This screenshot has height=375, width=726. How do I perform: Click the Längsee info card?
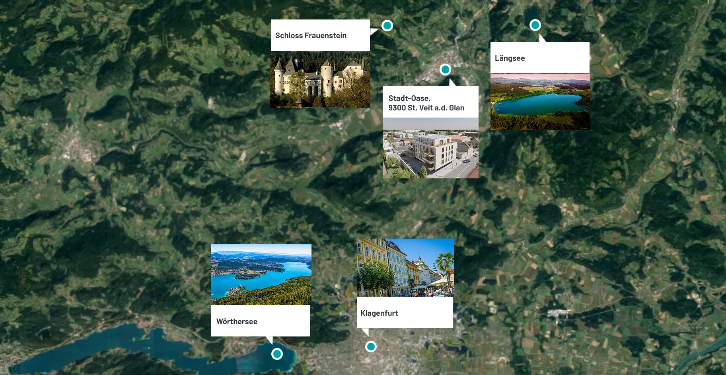click(x=540, y=58)
